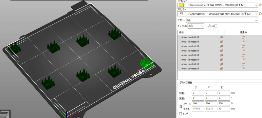The height and width of the screenshot is (118, 262).
Task: Click the edit icon of the sixth retractiontest.stl row
Action: [243, 60]
